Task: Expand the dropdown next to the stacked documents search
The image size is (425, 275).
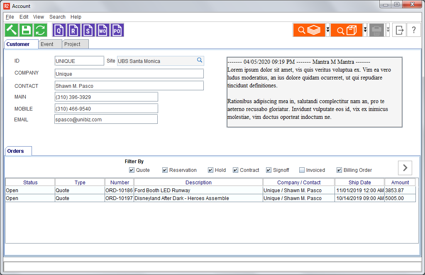Action: (328, 30)
